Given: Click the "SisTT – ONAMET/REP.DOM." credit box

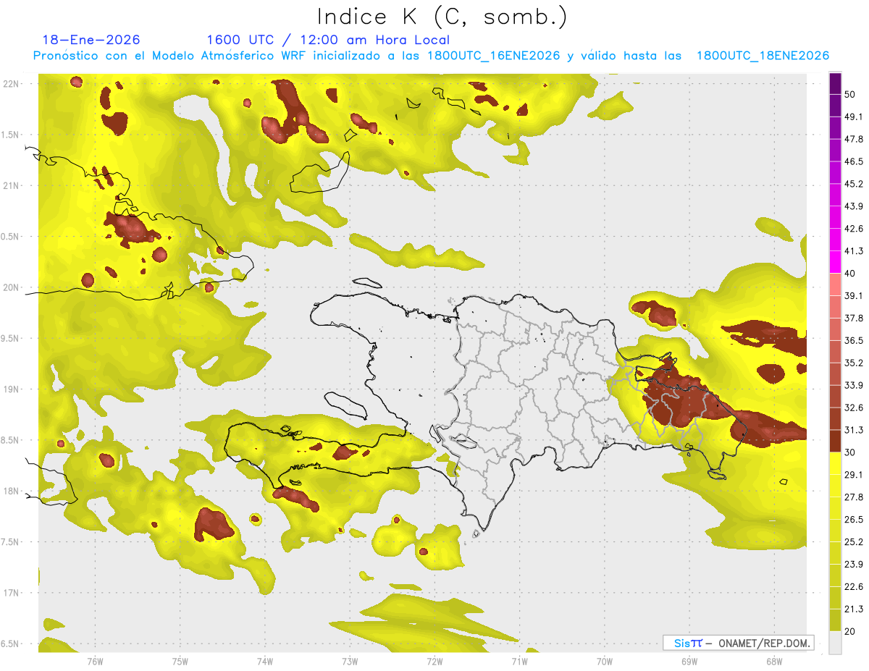Looking at the screenshot, I should [x=738, y=643].
